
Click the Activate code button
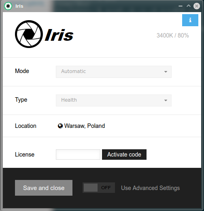click(x=124, y=155)
